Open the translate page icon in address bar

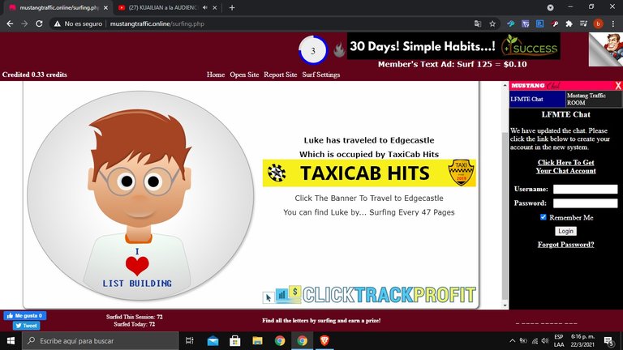click(x=478, y=23)
